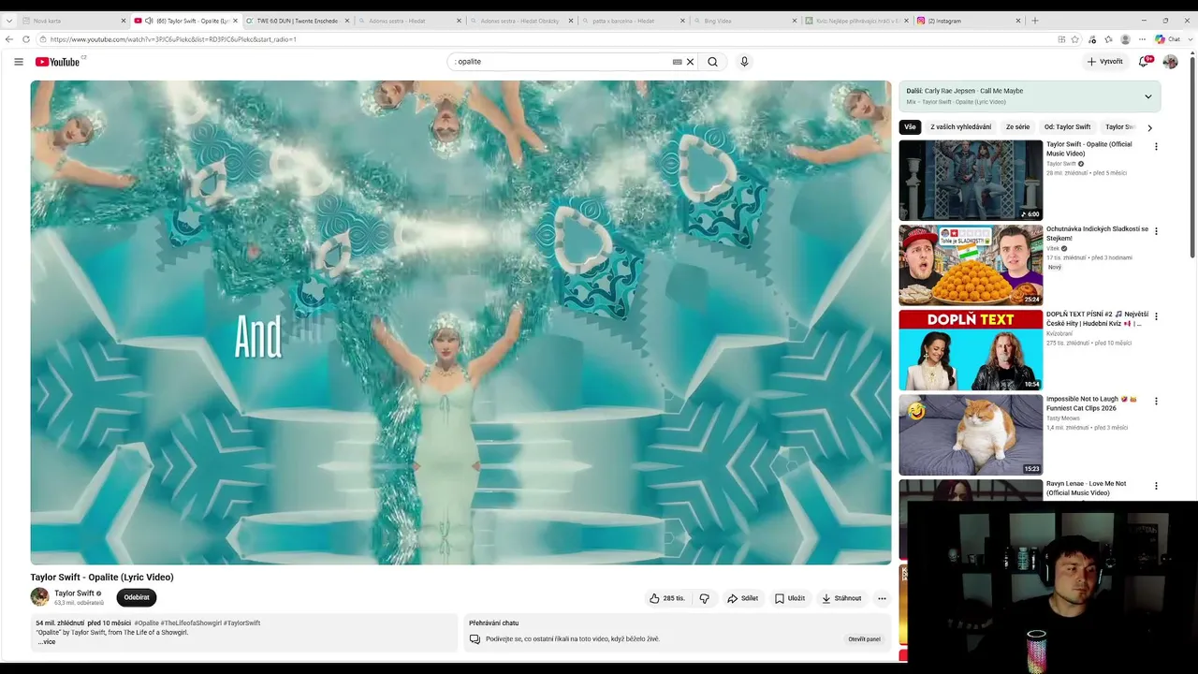Open the Copilot Chat button

[1168, 39]
